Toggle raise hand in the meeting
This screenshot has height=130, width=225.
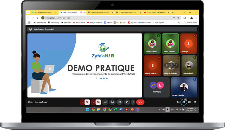[127, 102]
